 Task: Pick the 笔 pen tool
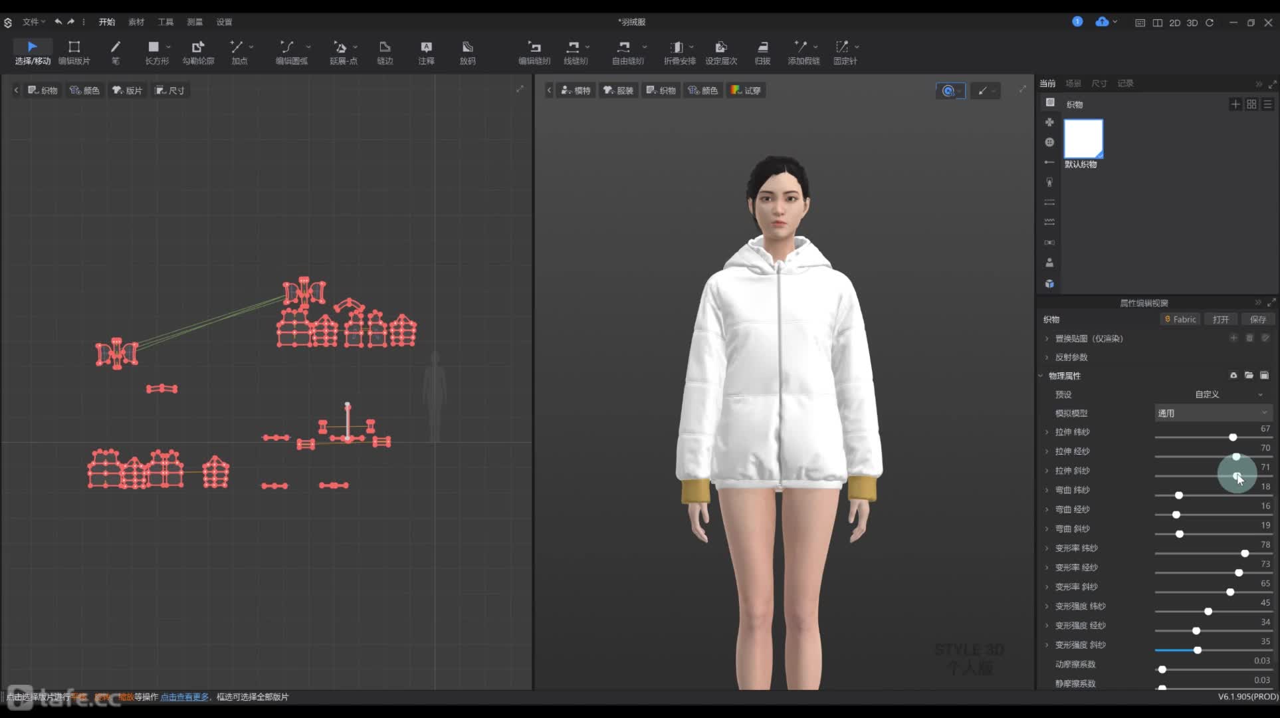[x=116, y=52]
